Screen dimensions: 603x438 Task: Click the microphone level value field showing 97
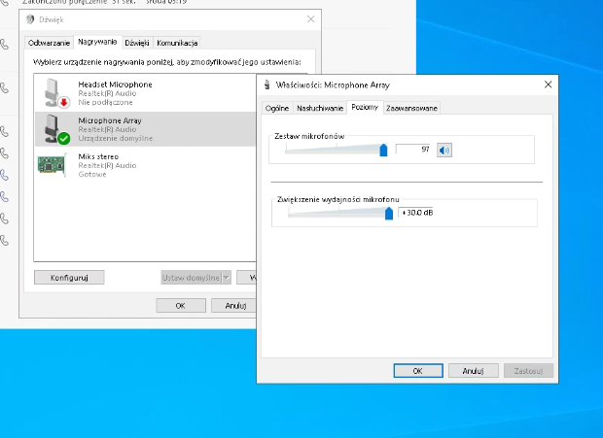412,150
